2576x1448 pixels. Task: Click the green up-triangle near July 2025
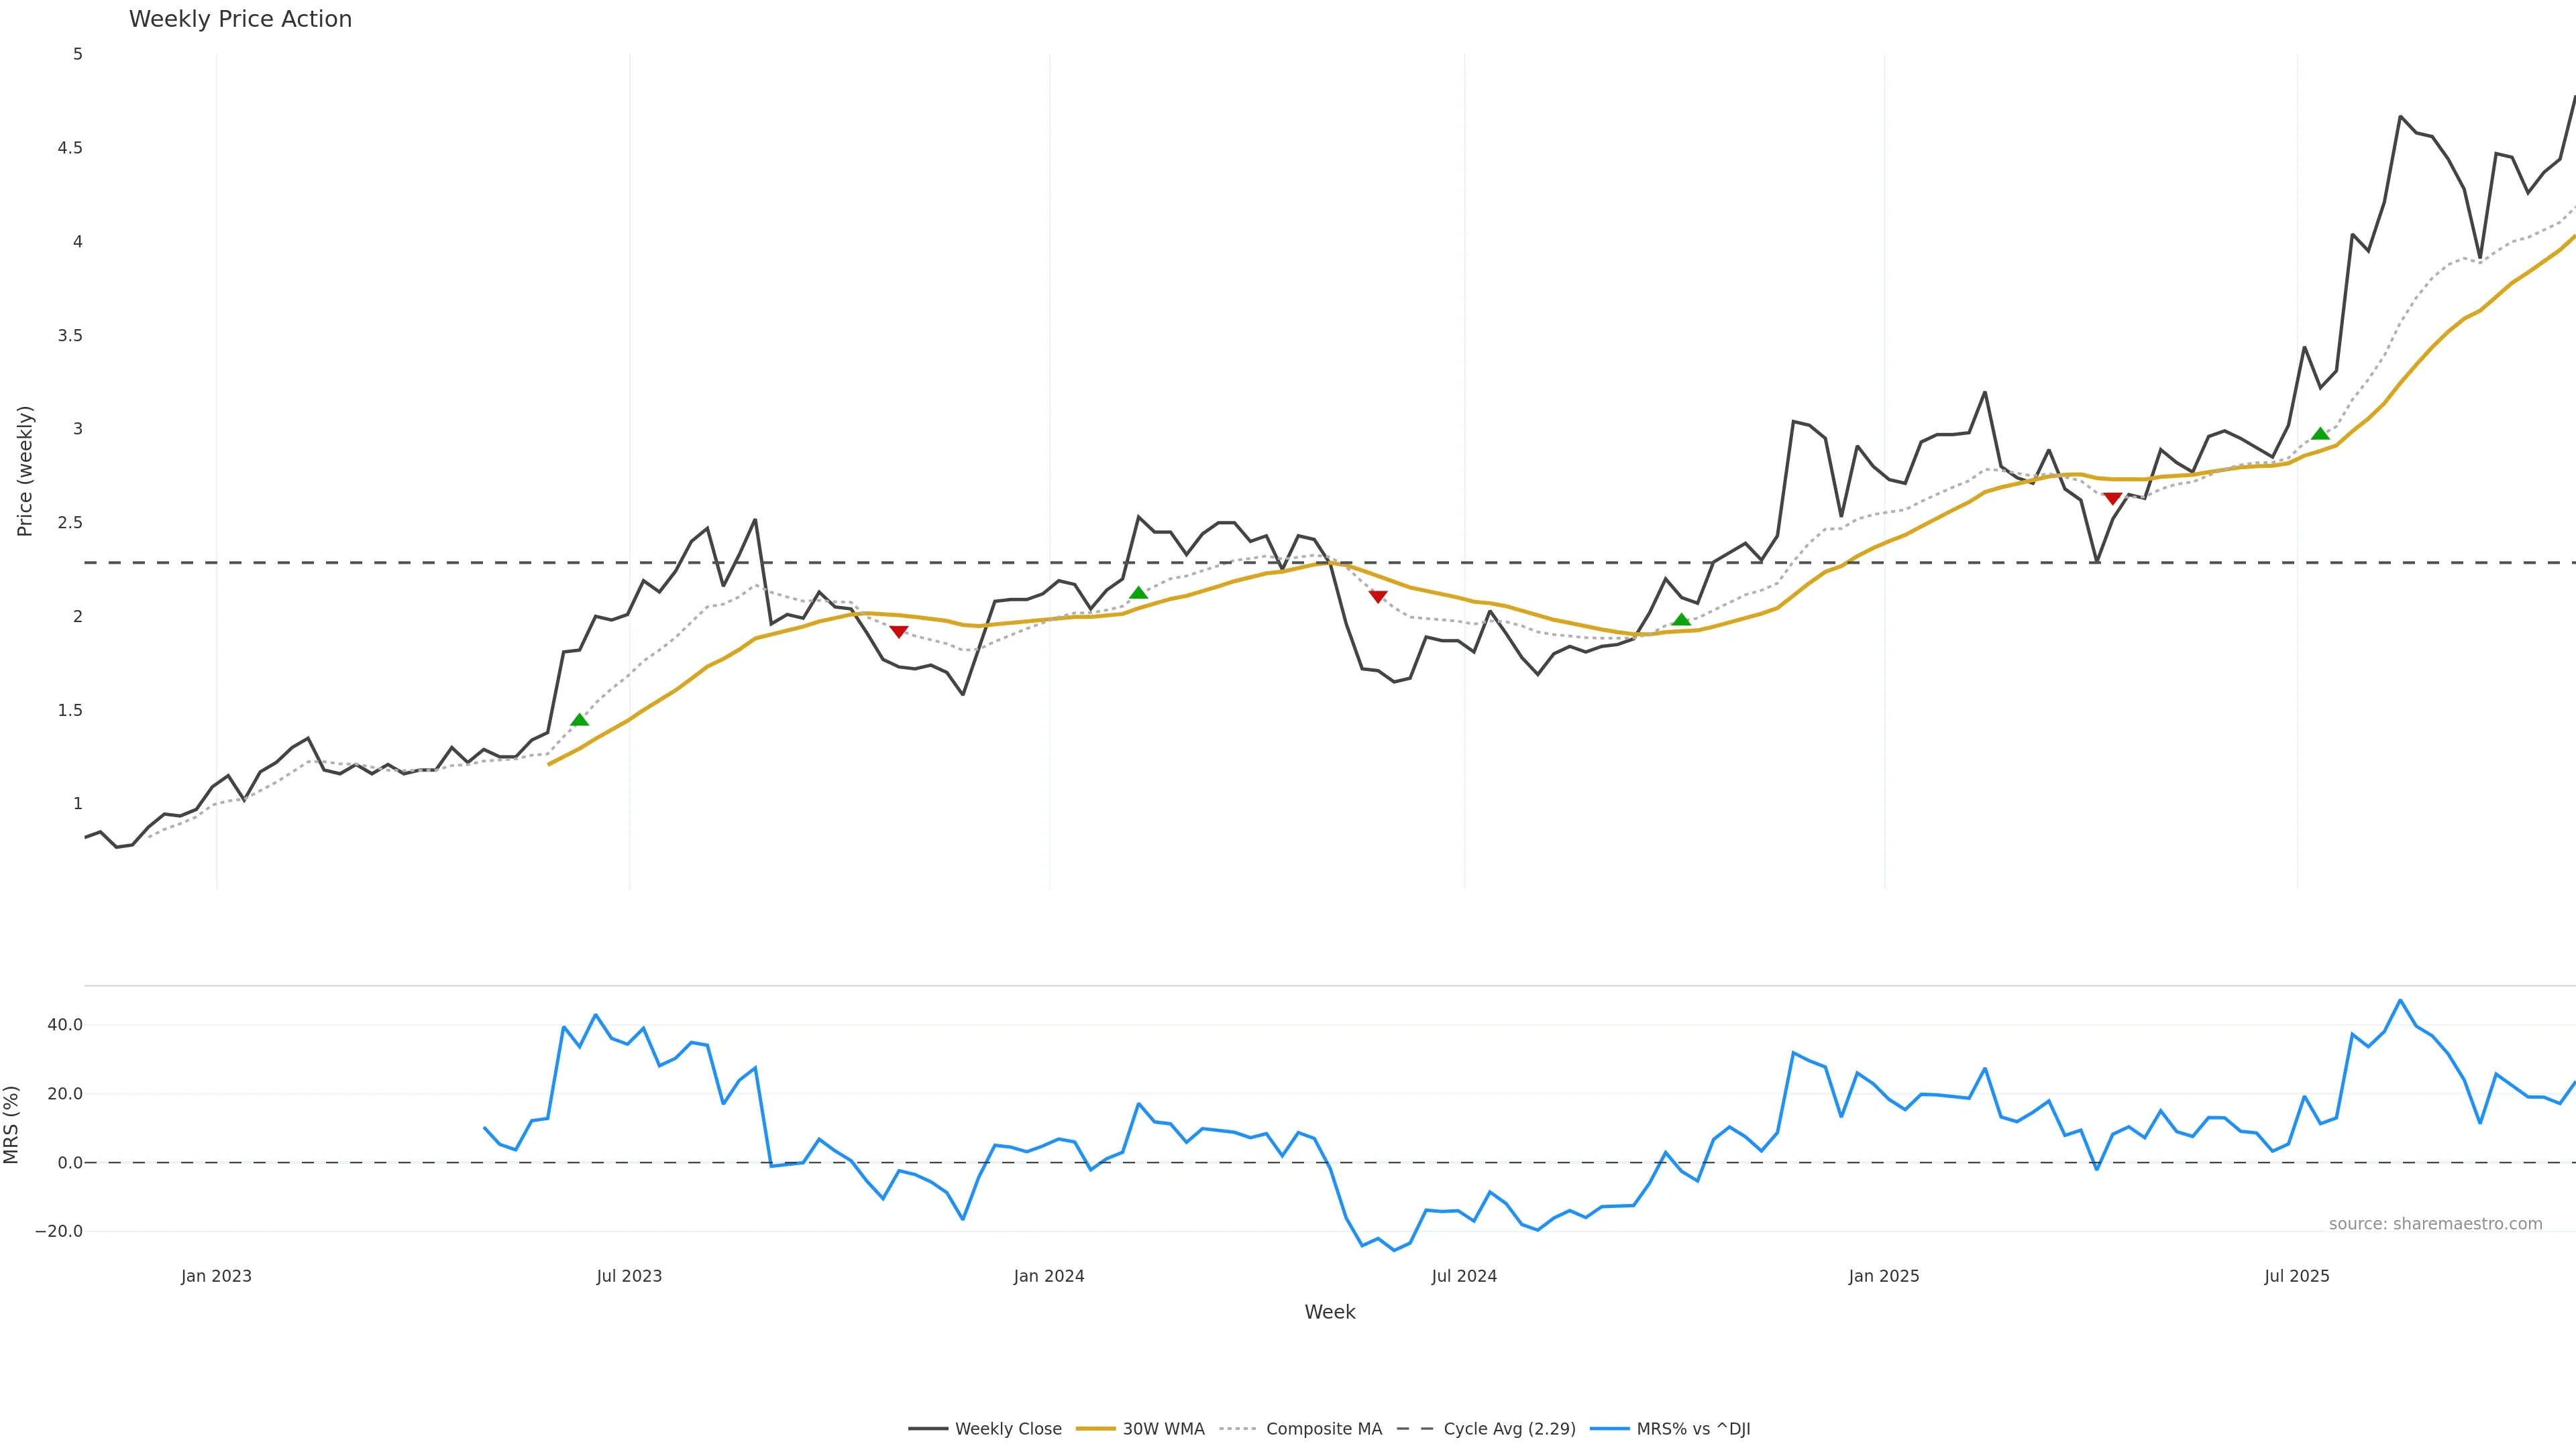[2320, 434]
